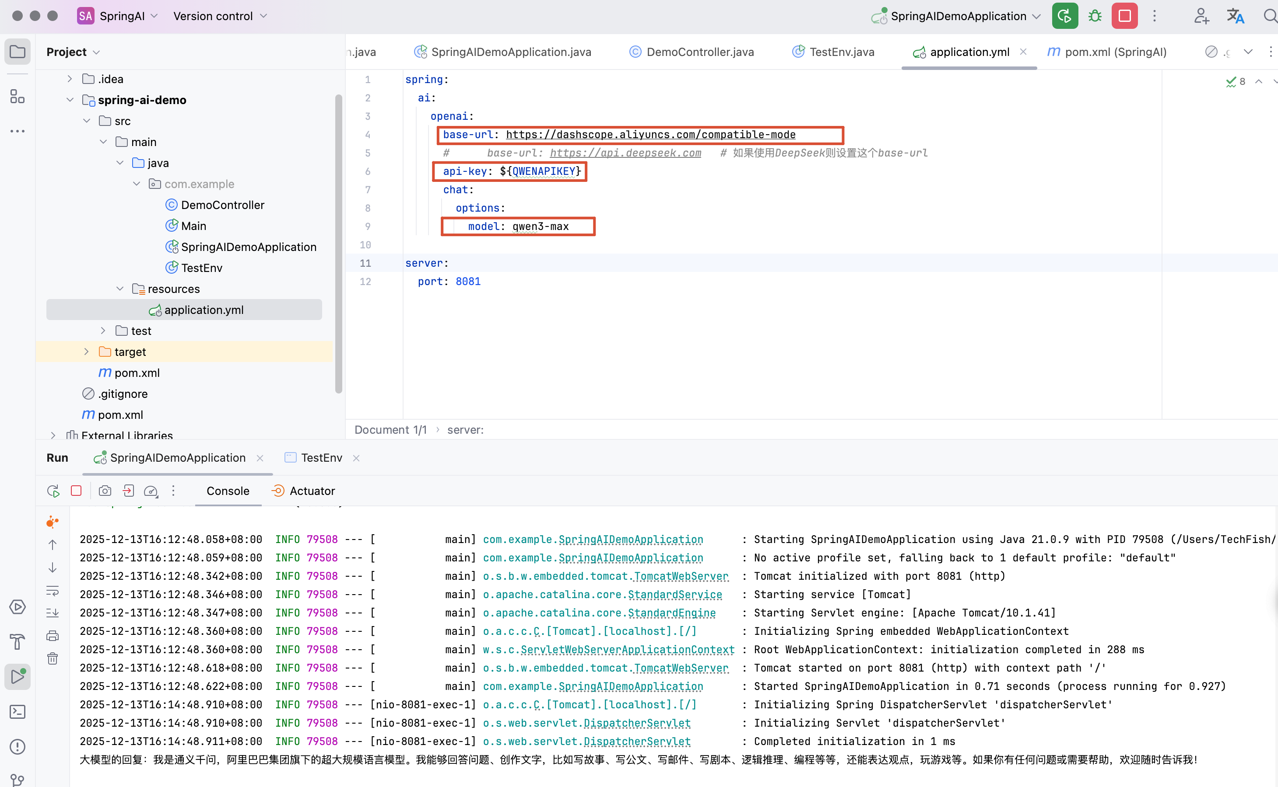Screen dimensions: 1278x787
Task: Collapse the resources folder
Action: tap(120, 289)
